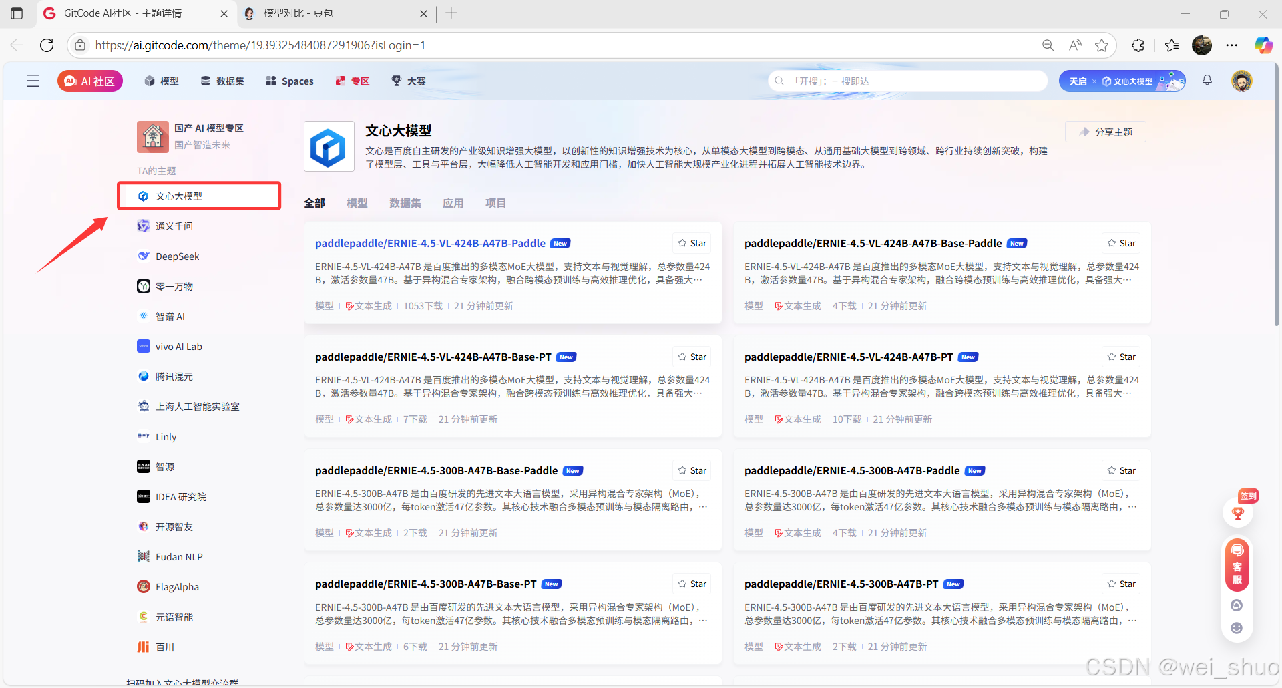Screen dimensions: 1282x688
Task: Open paddlepaddle/ERNIE-4.5-VL-424B-A47B-Paddle link
Action: pyautogui.click(x=430, y=244)
